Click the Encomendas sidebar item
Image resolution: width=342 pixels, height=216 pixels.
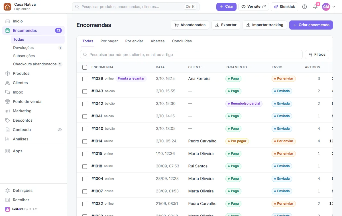pyautogui.click(x=33, y=30)
